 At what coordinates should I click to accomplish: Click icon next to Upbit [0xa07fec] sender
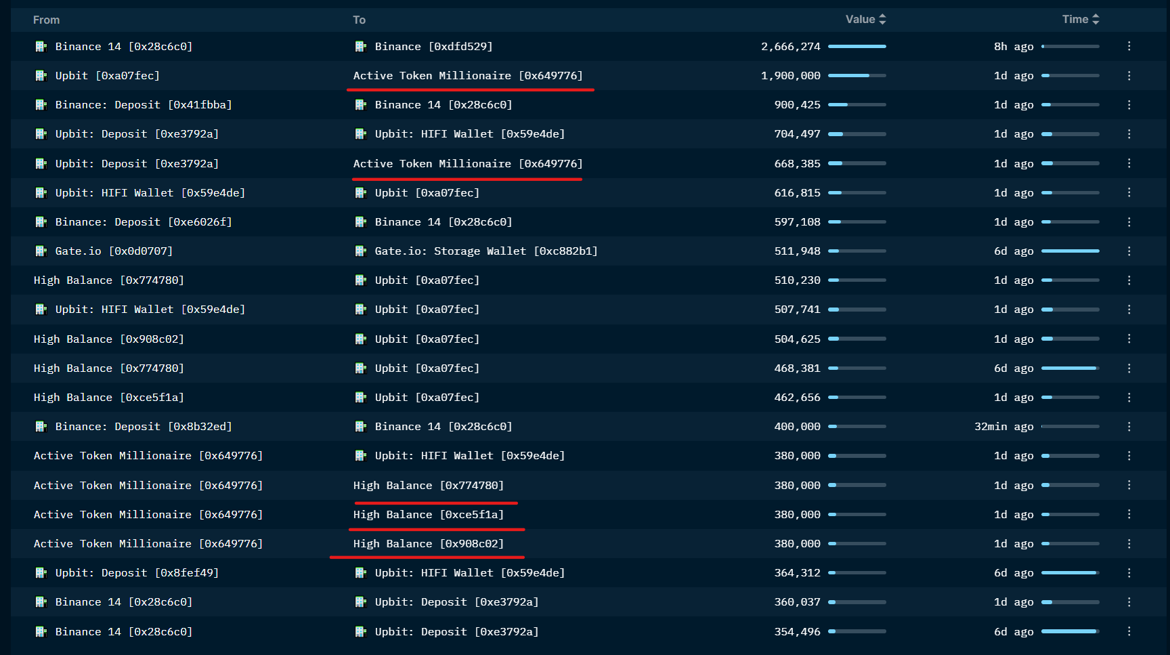(41, 76)
